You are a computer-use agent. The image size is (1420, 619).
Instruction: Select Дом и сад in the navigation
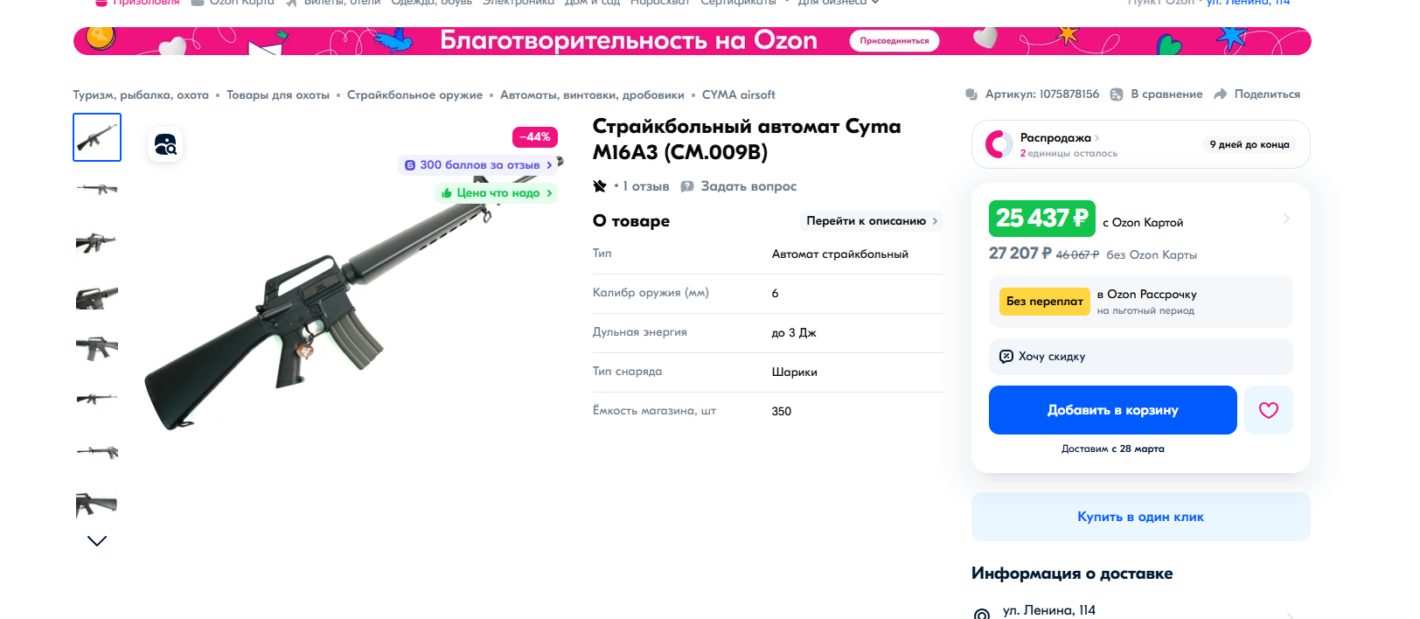tap(592, 3)
